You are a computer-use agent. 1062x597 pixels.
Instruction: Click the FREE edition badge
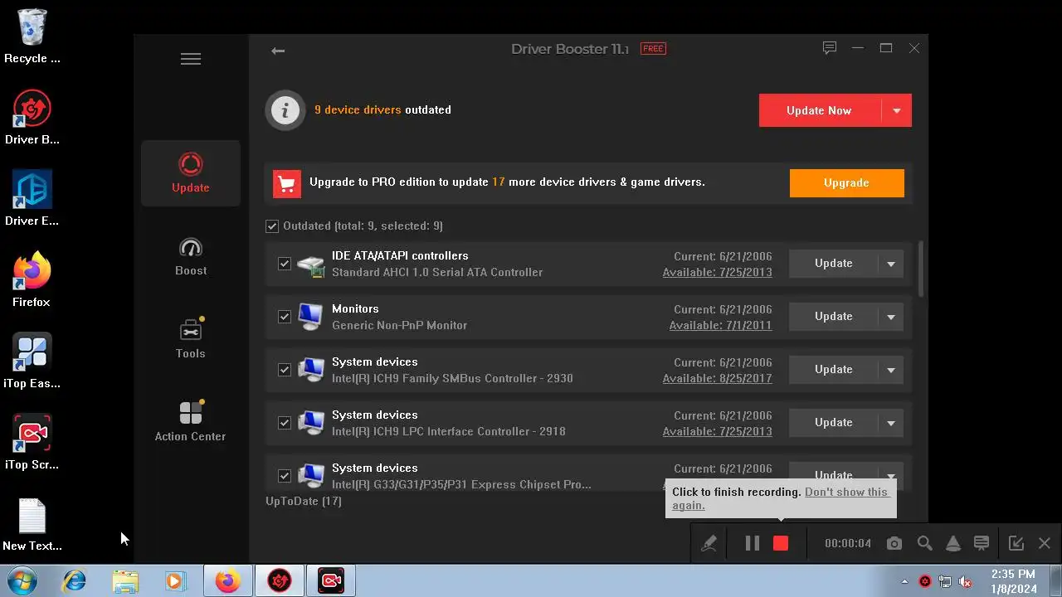point(653,49)
